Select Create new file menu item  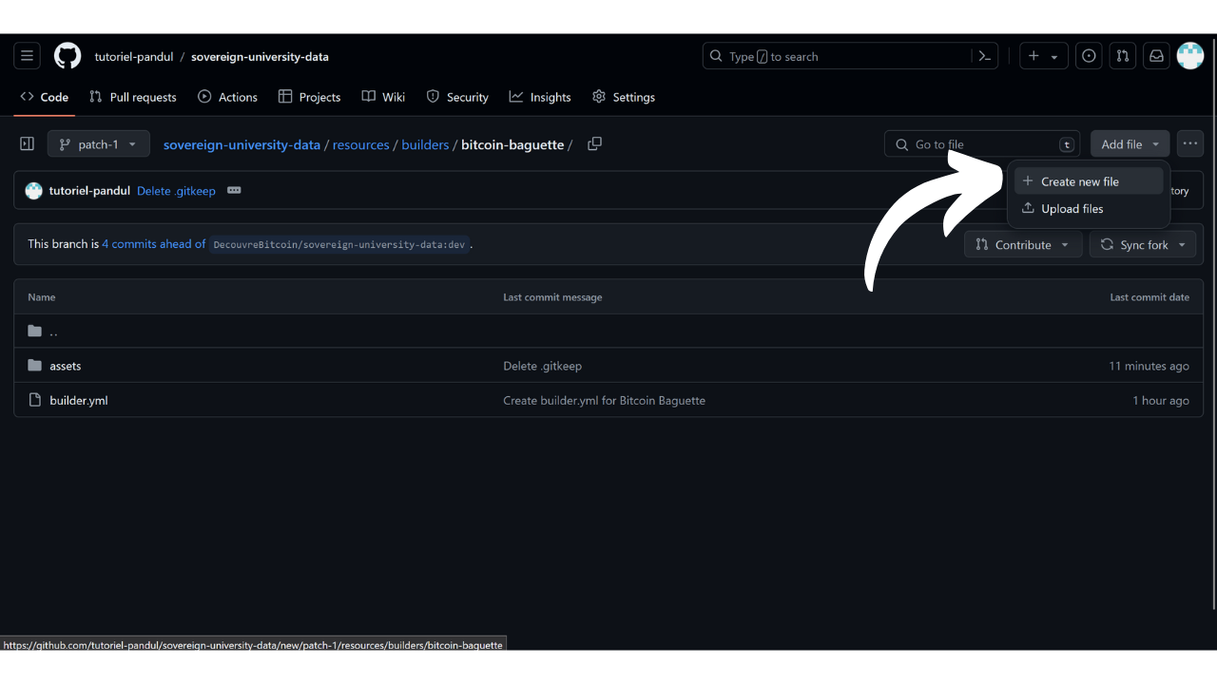tap(1079, 181)
